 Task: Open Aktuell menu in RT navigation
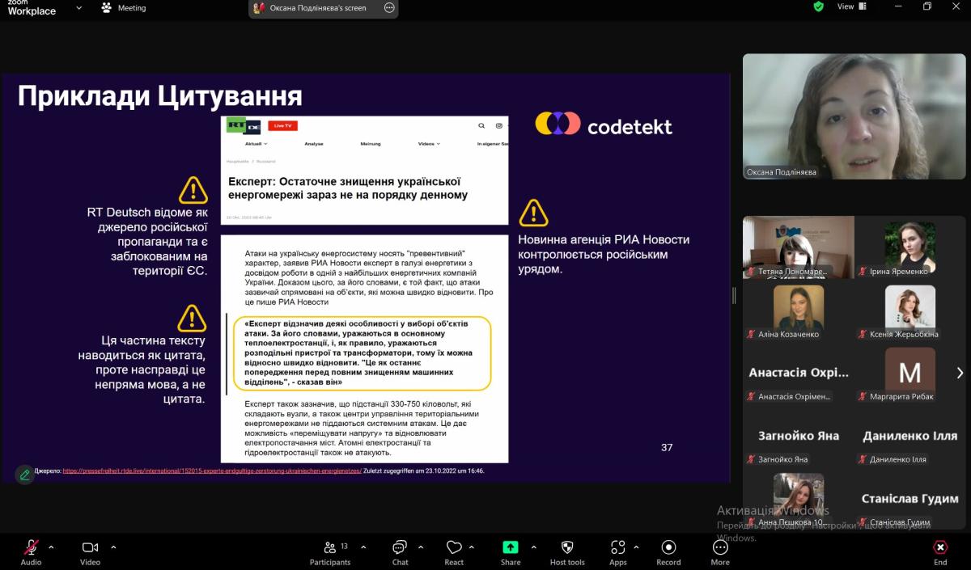(x=255, y=144)
